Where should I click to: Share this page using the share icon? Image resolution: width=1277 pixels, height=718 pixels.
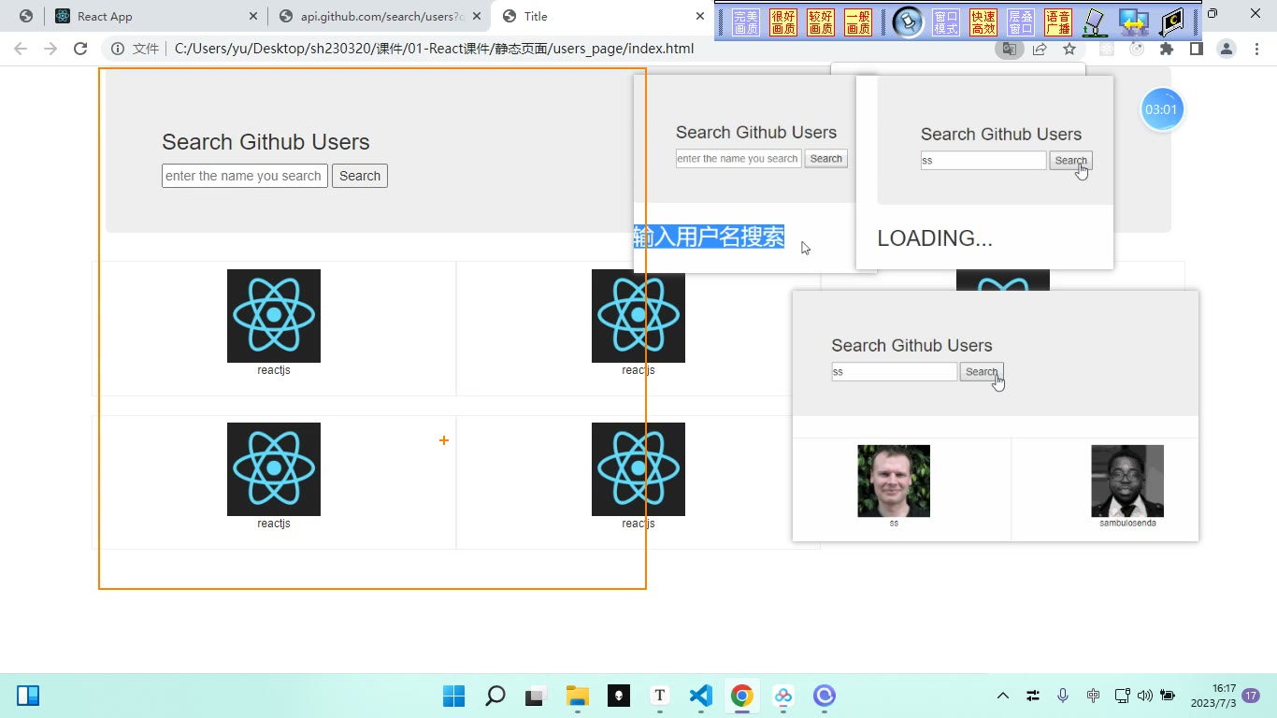pyautogui.click(x=1040, y=49)
